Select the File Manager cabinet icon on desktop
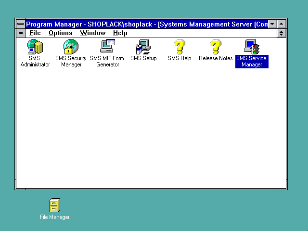This screenshot has height=231, width=308. click(x=55, y=205)
